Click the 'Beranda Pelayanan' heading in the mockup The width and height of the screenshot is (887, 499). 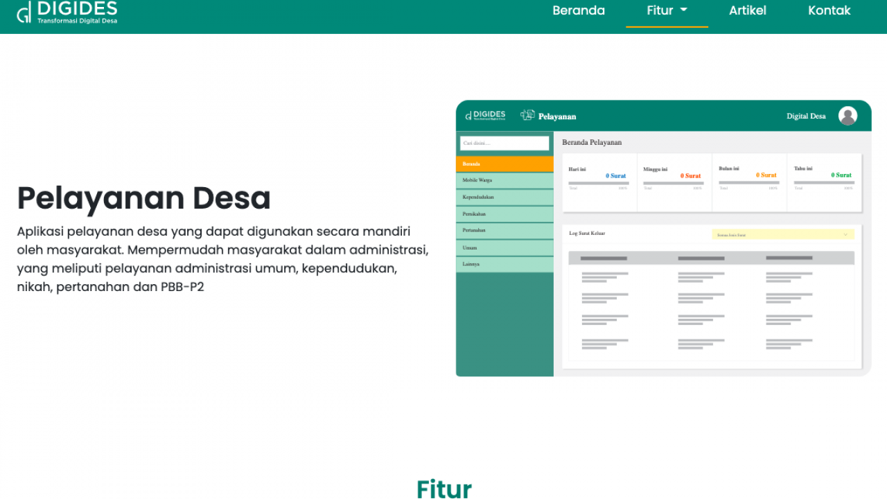[x=592, y=142]
